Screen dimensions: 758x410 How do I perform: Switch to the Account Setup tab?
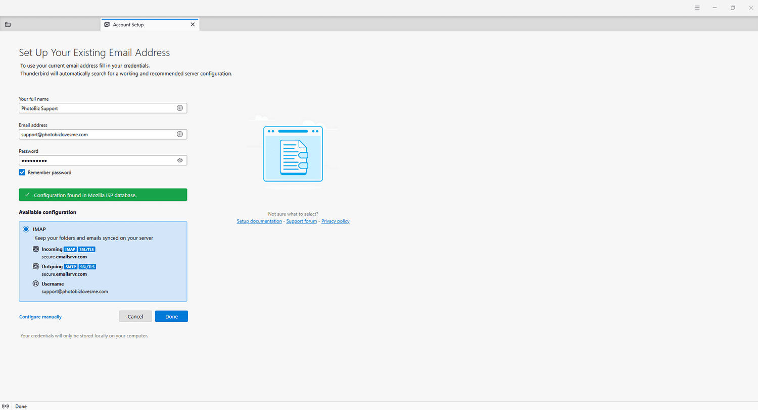click(x=150, y=24)
